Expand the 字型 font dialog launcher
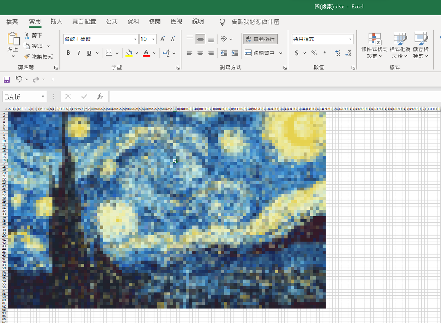Screen dimensions: 441x323 tap(178, 68)
